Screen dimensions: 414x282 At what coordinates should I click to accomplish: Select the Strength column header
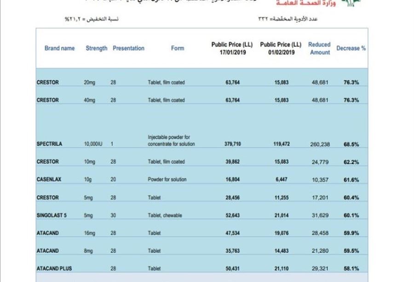pyautogui.click(x=96, y=48)
